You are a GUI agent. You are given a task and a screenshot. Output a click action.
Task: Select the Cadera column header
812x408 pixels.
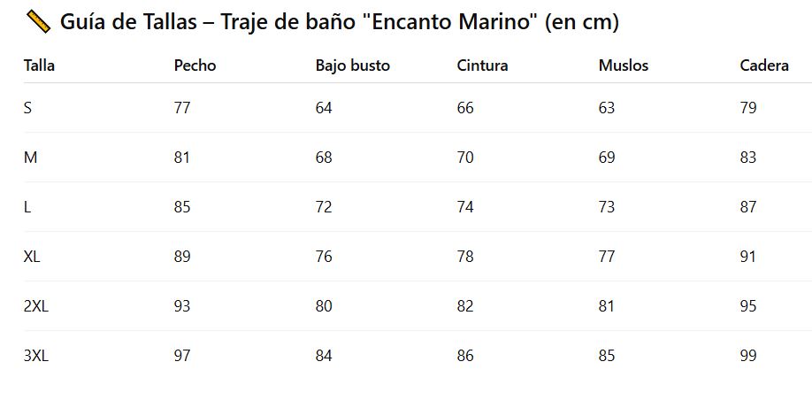764,65
